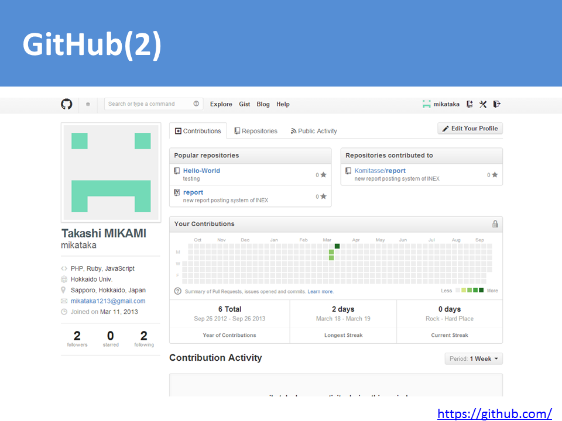The image size is (562, 421).
Task: Click the lock icon in Your Contributions
Action: pyautogui.click(x=495, y=224)
